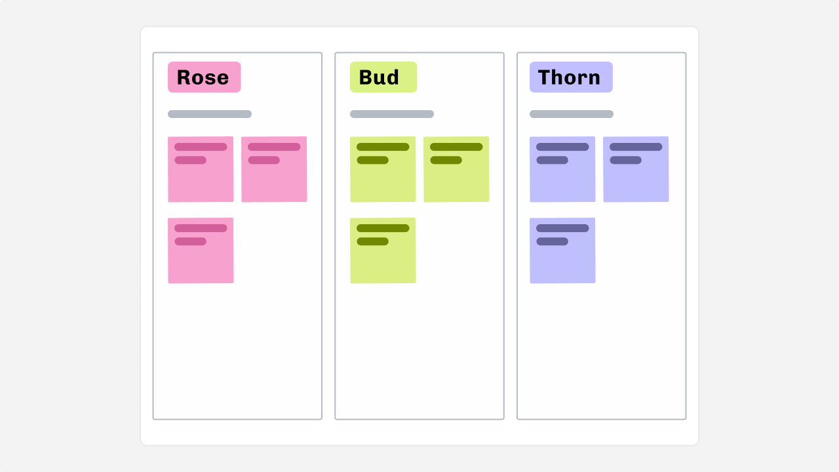Click the Thorn header label
This screenshot has height=472, width=839.
pos(570,77)
